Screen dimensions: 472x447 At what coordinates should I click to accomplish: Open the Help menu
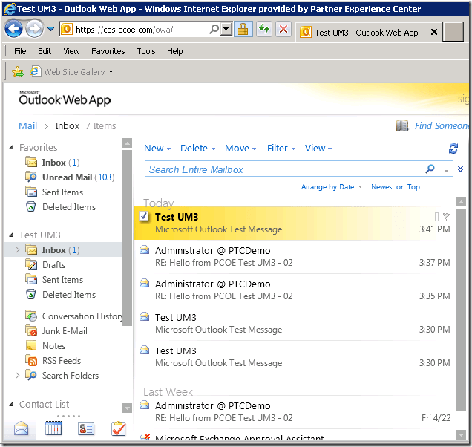click(x=175, y=51)
